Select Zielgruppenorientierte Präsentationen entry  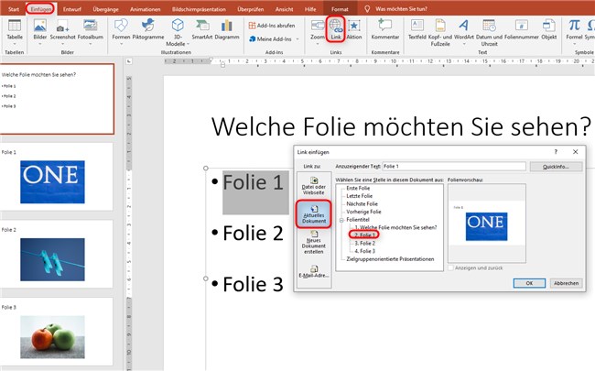click(390, 259)
